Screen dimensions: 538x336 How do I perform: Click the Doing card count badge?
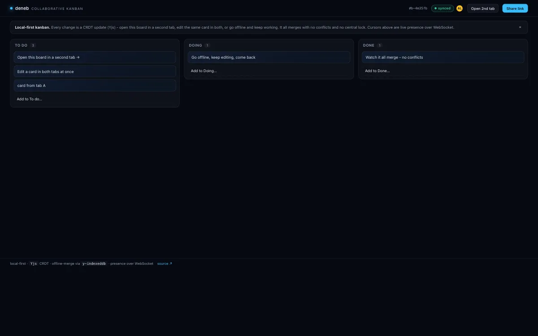207,45
